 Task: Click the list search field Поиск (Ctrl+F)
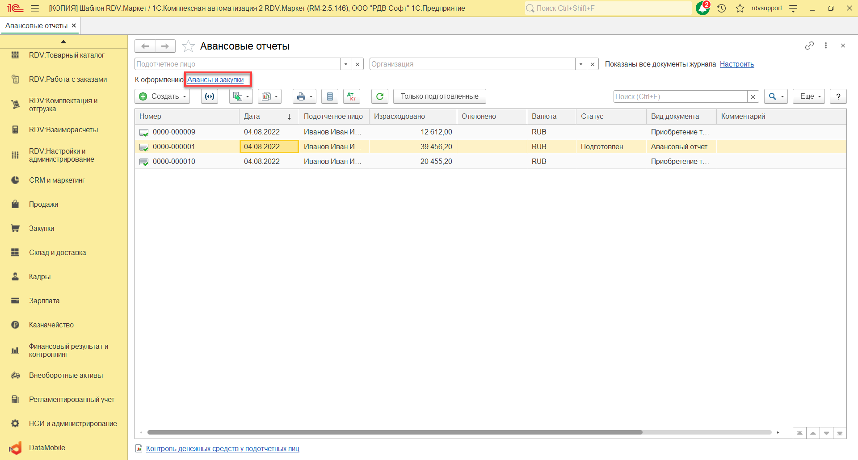pos(680,96)
